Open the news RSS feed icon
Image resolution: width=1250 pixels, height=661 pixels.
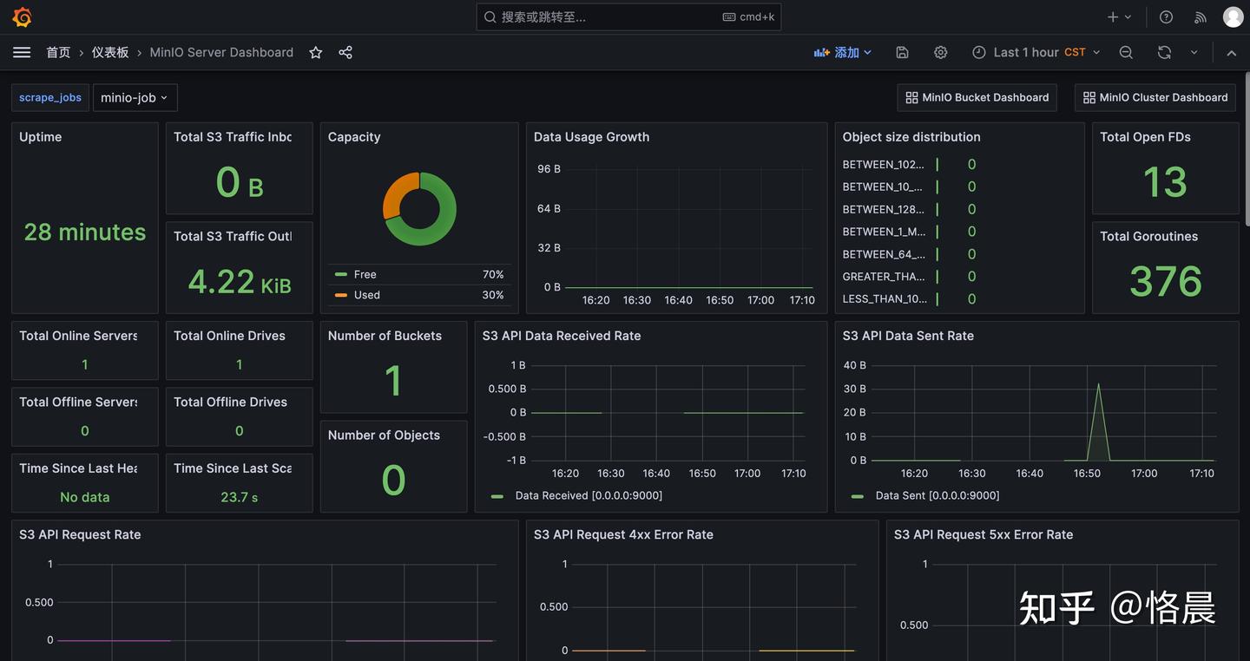[x=1201, y=17]
